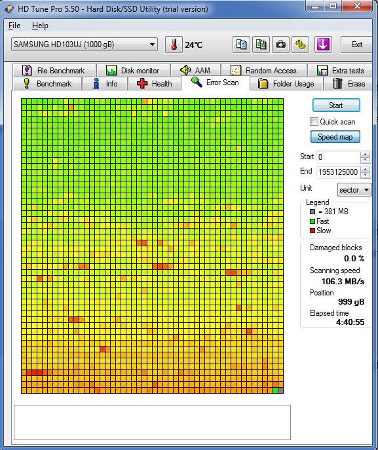The height and width of the screenshot is (450, 378).
Task: Click the copy screenshot to clipboard icon
Action: coord(261,45)
